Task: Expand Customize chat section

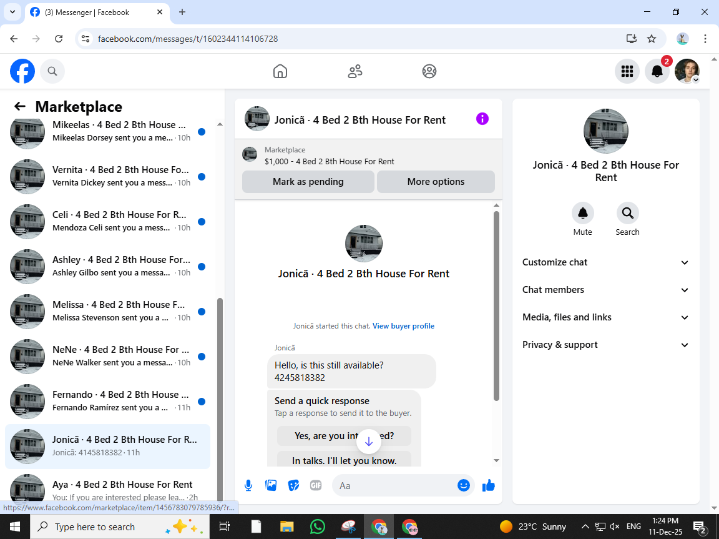Action: coord(605,262)
